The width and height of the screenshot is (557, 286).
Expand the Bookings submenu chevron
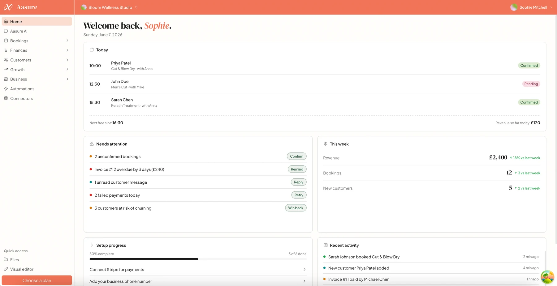67,41
